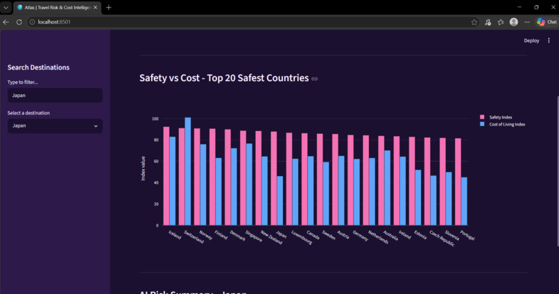Click the dropdown chevron beside Japan
Image resolution: width=559 pixels, height=294 pixels.
(96, 126)
